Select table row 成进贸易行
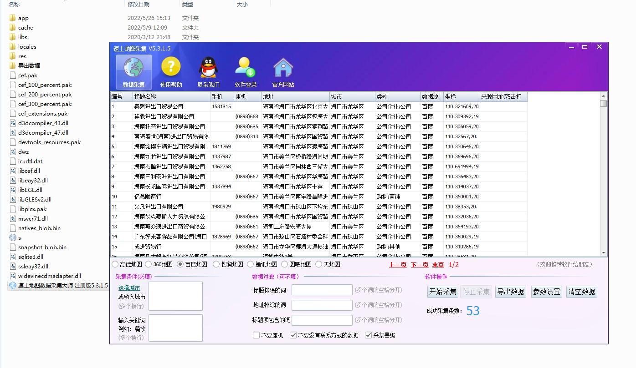Screen dimensions: 636x368 tap(319, 247)
